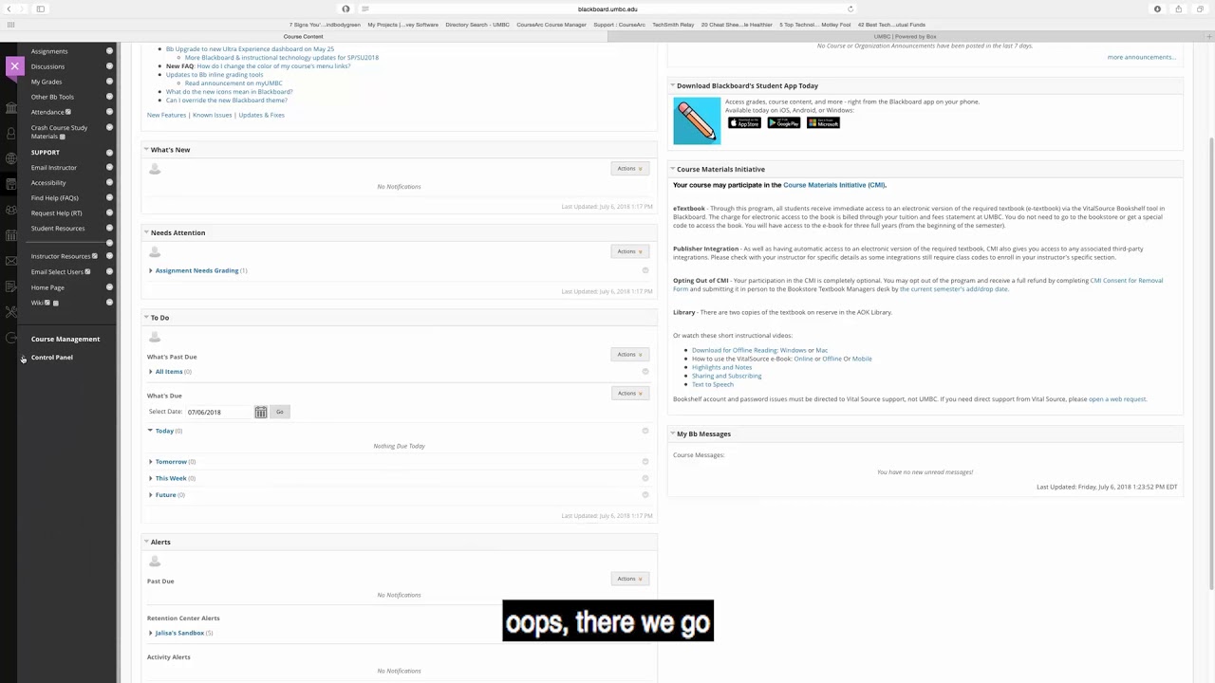Open CourseArc Course Manager bookmark
Viewport: 1215px width, 683px height.
[551, 25]
